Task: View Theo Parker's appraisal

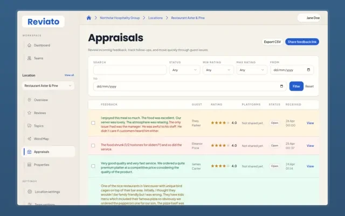Action: coord(310,123)
